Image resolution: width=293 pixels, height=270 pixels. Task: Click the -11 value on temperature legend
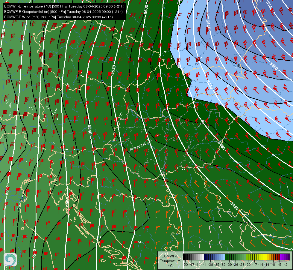point(267,265)
